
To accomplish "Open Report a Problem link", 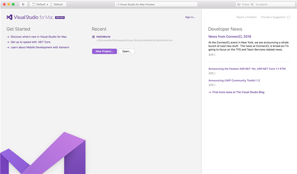I will (x=247, y=17).
